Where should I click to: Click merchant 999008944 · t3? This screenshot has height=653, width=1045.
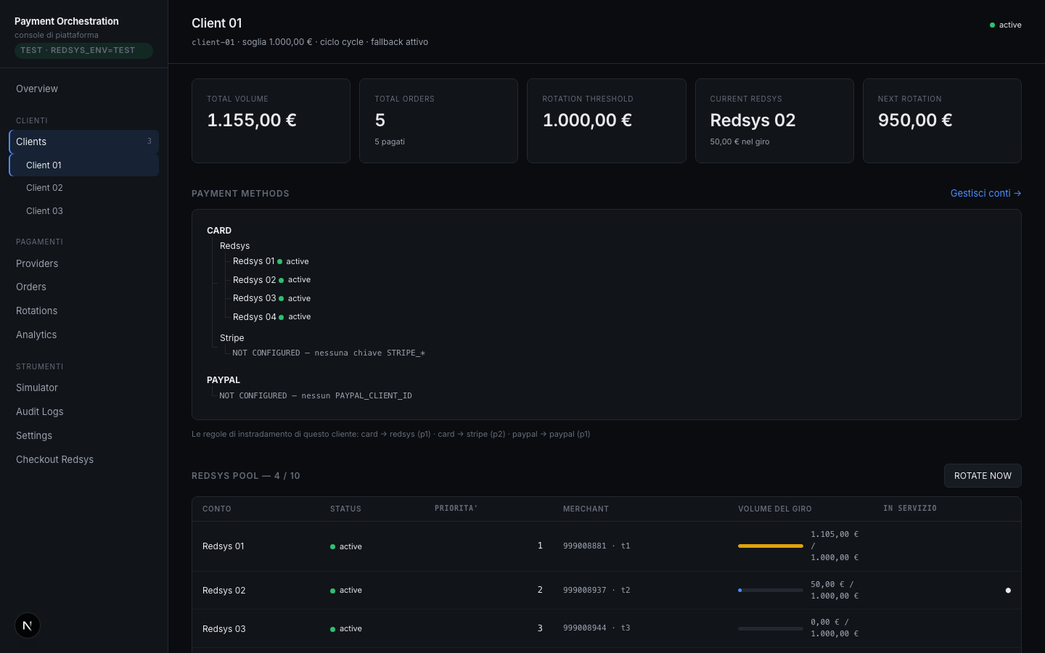pyautogui.click(x=597, y=628)
